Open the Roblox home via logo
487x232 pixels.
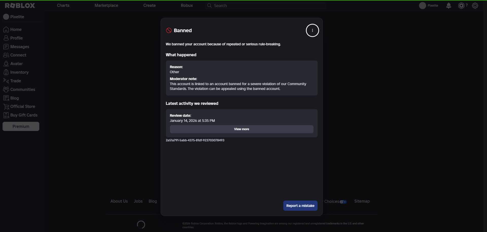[20, 5]
